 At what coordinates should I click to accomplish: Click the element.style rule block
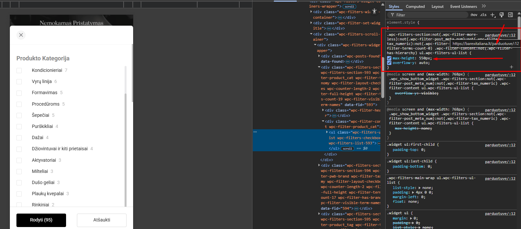[450, 25]
